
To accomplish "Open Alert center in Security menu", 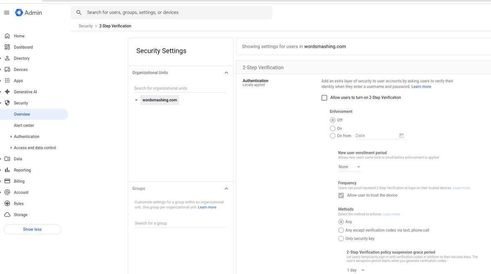I will [24, 125].
